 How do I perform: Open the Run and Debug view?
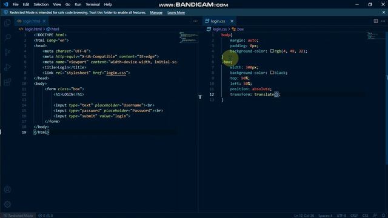(x=7, y=67)
